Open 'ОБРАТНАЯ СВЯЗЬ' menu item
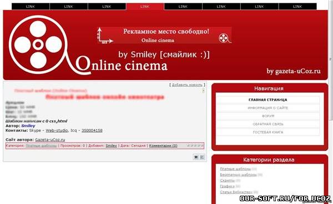The height and width of the screenshot is (204, 333). (268, 124)
